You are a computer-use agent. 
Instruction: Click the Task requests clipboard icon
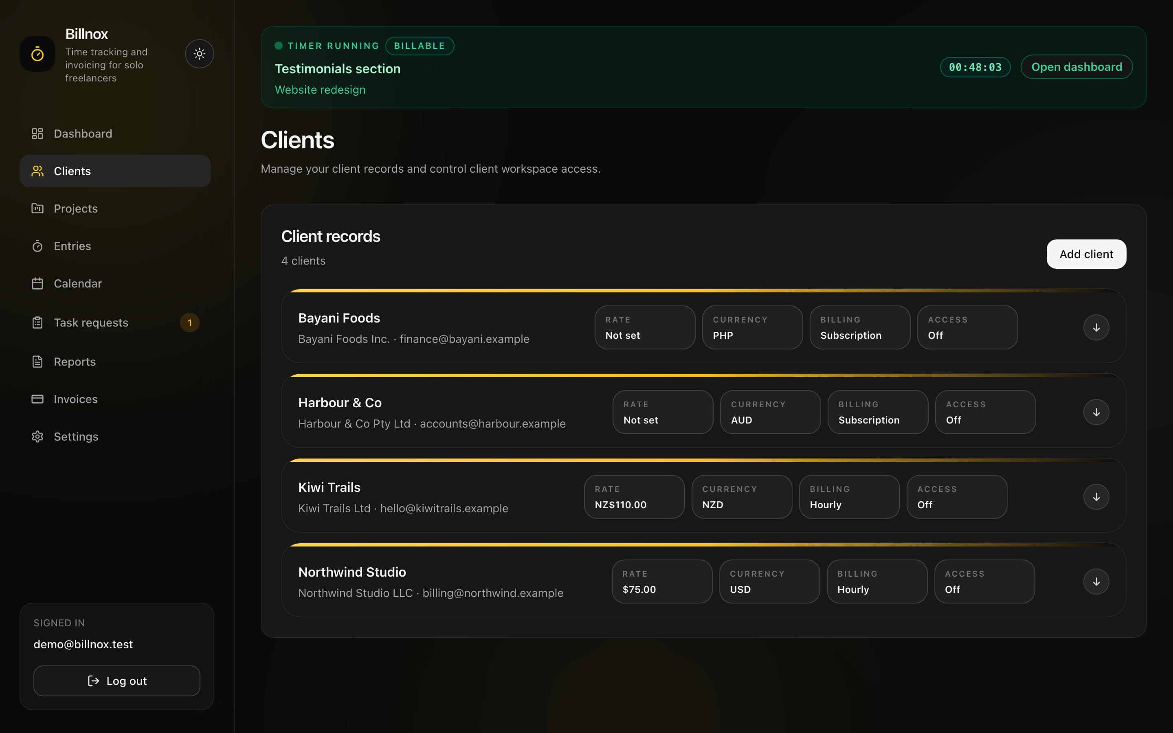point(37,323)
